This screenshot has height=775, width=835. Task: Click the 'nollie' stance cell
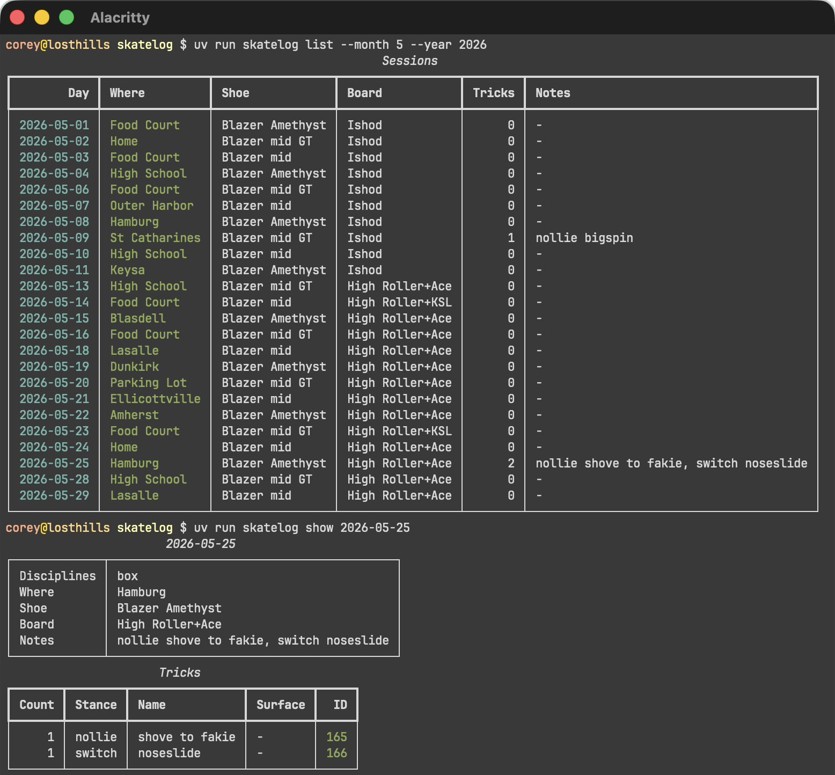[x=96, y=737]
